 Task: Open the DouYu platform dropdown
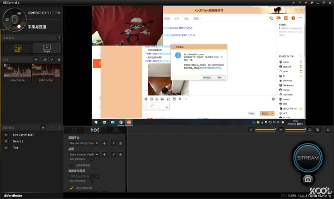[84, 143]
